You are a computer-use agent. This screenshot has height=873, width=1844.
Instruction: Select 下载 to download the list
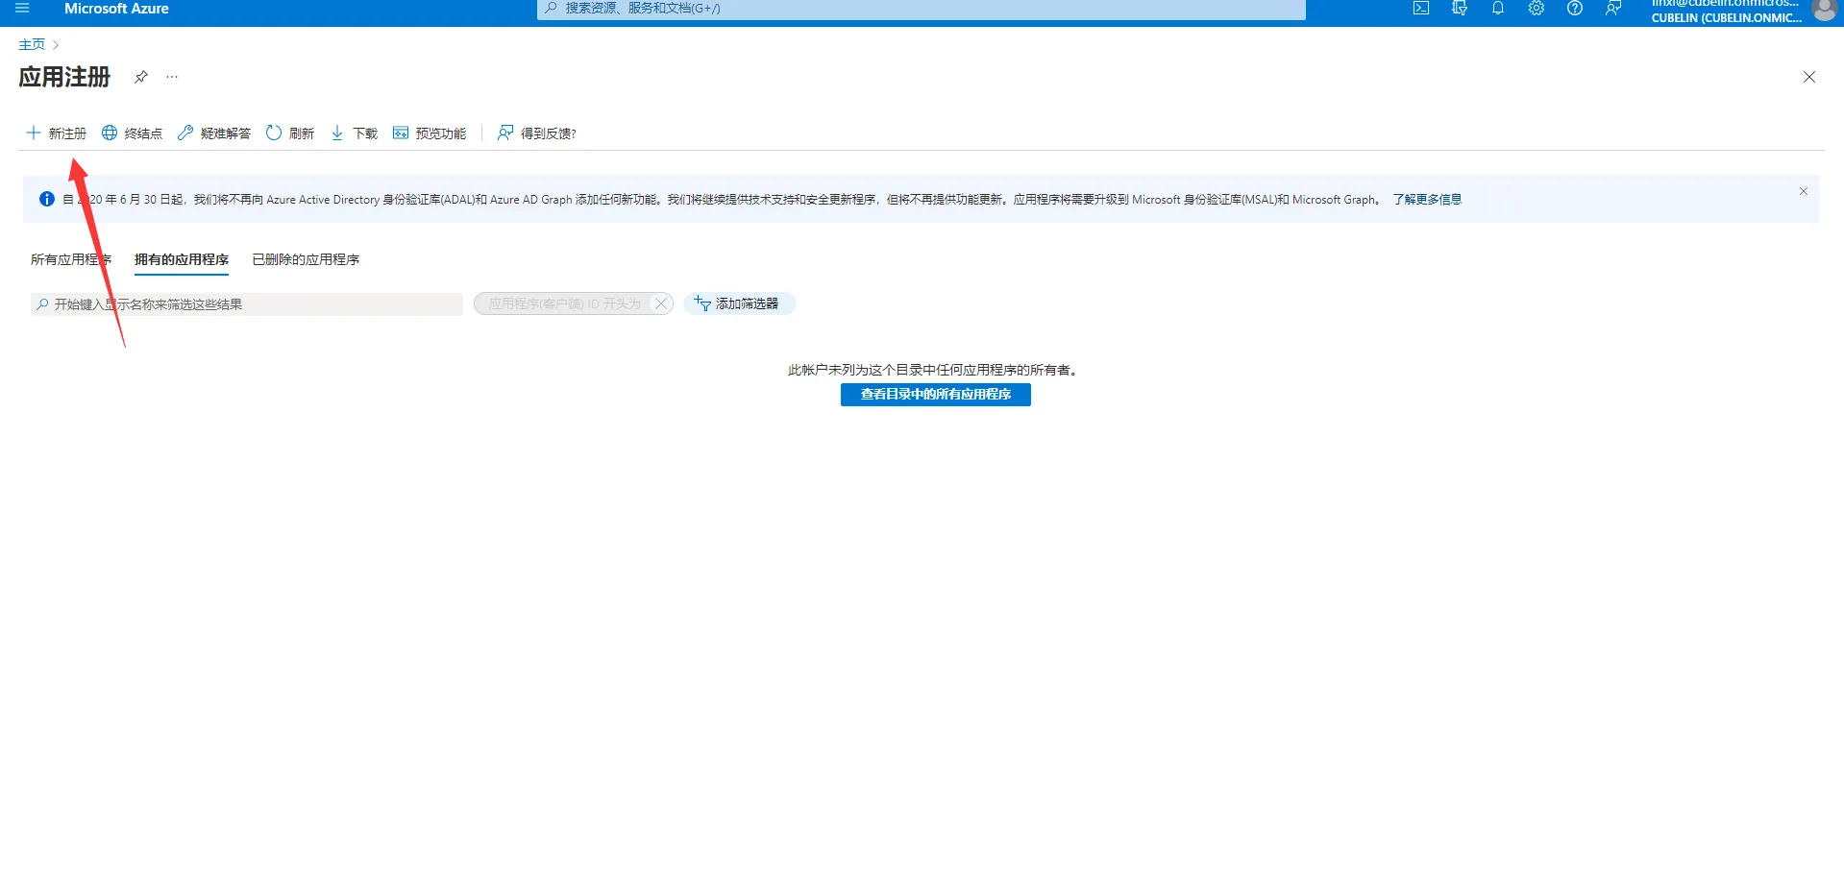click(353, 133)
